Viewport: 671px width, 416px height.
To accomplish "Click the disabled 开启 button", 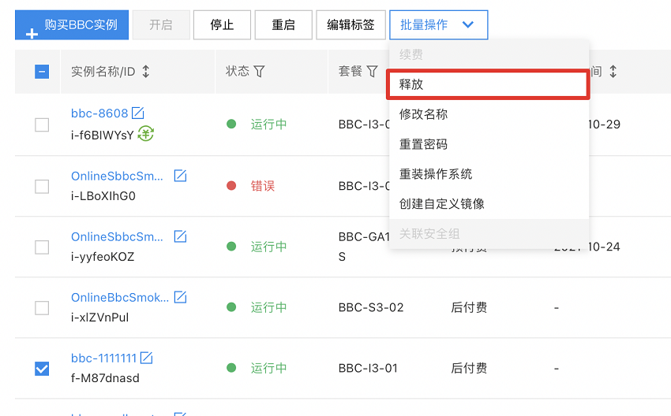I will (x=161, y=25).
